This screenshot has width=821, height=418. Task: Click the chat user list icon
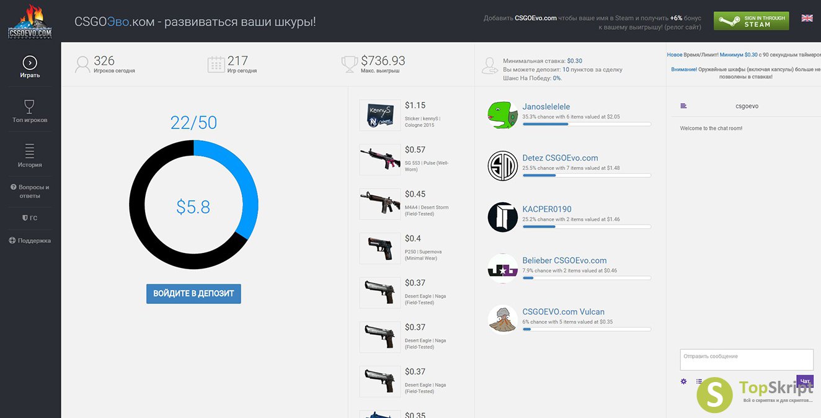click(x=699, y=381)
